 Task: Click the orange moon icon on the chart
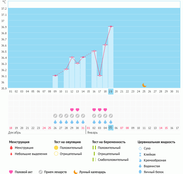144,85
